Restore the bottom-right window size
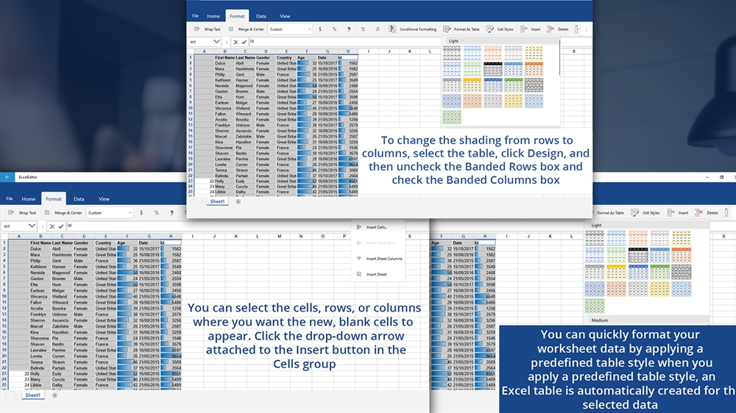736x413 pixels. click(721, 177)
